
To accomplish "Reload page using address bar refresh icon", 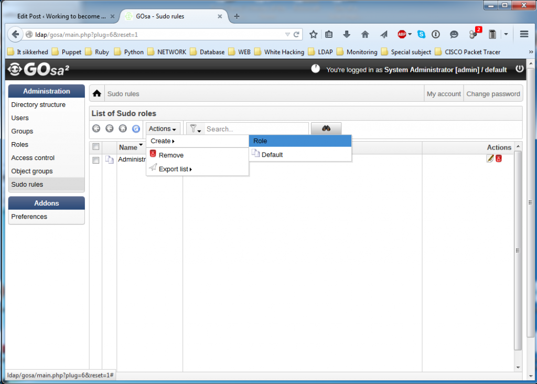I will (x=297, y=34).
